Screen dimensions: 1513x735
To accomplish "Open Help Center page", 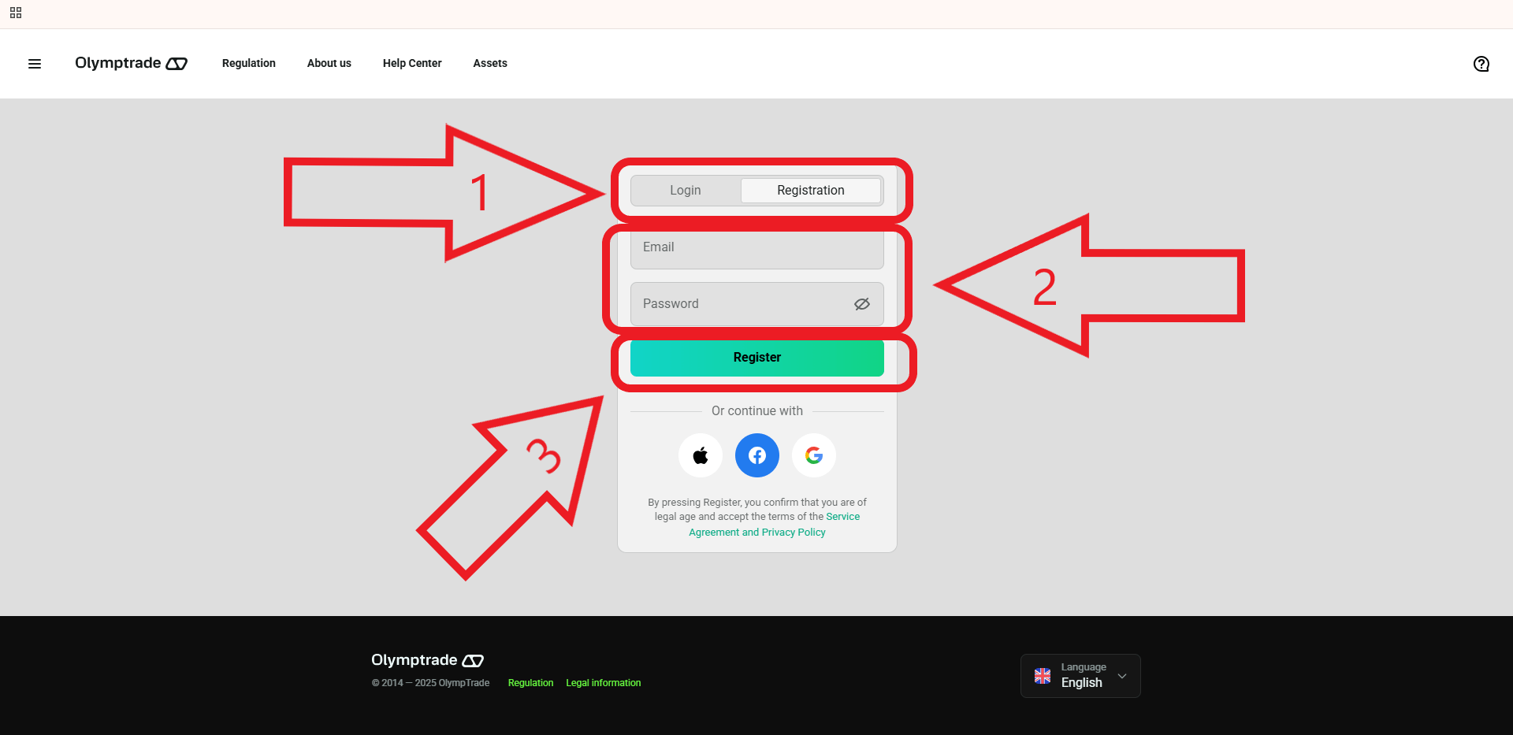I will tap(412, 63).
